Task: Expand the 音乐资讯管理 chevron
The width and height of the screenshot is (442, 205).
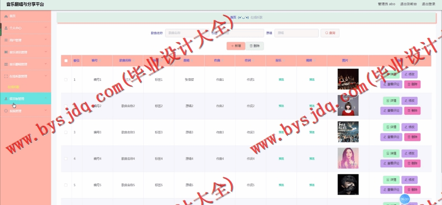Action: 46,52
